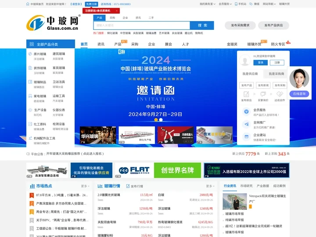316x237 pixels.
Task: Open 更多 in the 市场热点 panel
Action: pos(85,186)
